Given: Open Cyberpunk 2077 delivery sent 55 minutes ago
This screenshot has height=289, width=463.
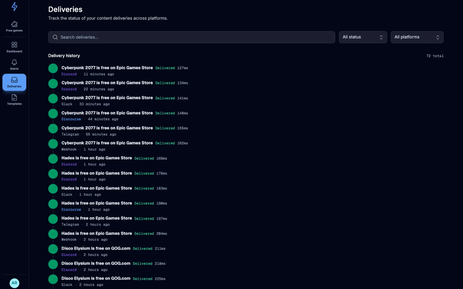Looking at the screenshot, I should click(x=107, y=128).
